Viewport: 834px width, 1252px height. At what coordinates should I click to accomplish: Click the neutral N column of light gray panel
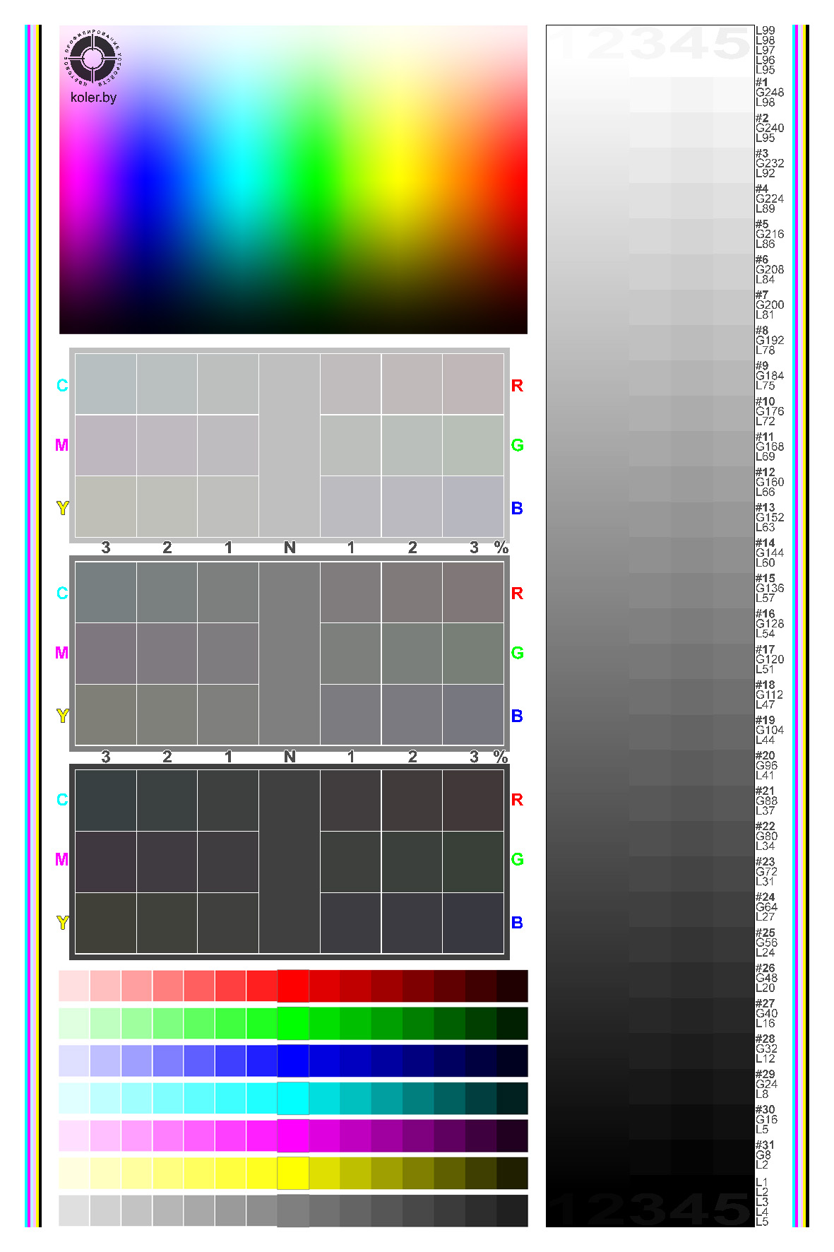[x=290, y=445]
